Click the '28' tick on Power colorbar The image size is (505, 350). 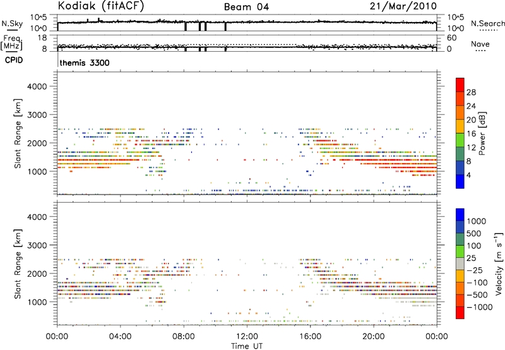tap(471, 92)
